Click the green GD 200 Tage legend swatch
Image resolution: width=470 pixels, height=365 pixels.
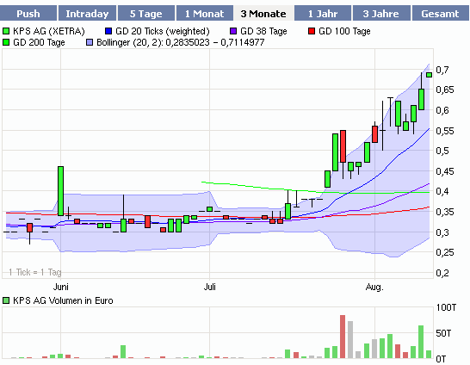point(6,42)
